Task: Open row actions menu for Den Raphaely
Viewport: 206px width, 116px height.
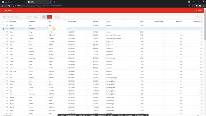Action: click(7, 78)
